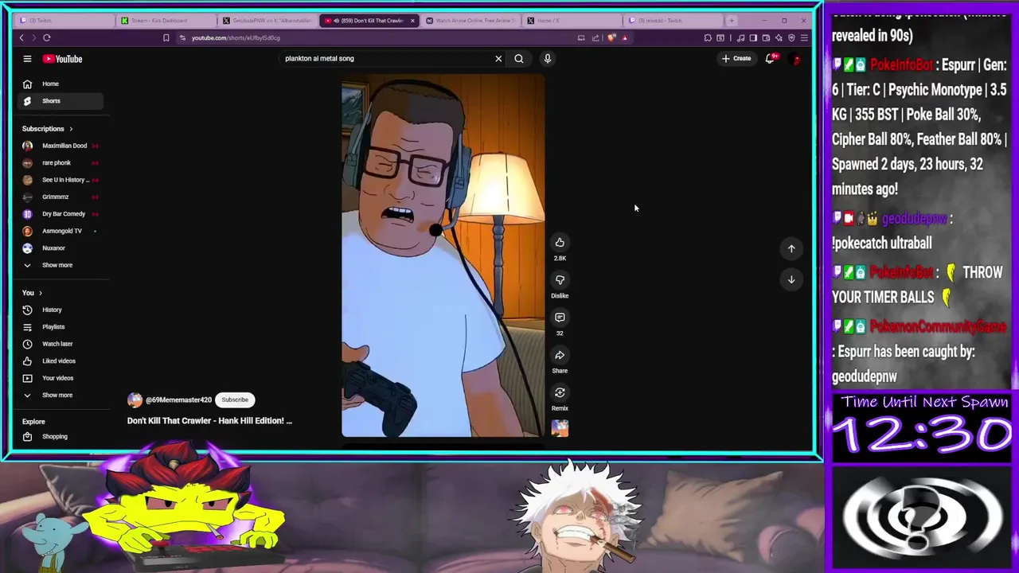Screen dimensions: 1019x573
Task: Switch to the first Twitch tab
Action: click(64, 20)
